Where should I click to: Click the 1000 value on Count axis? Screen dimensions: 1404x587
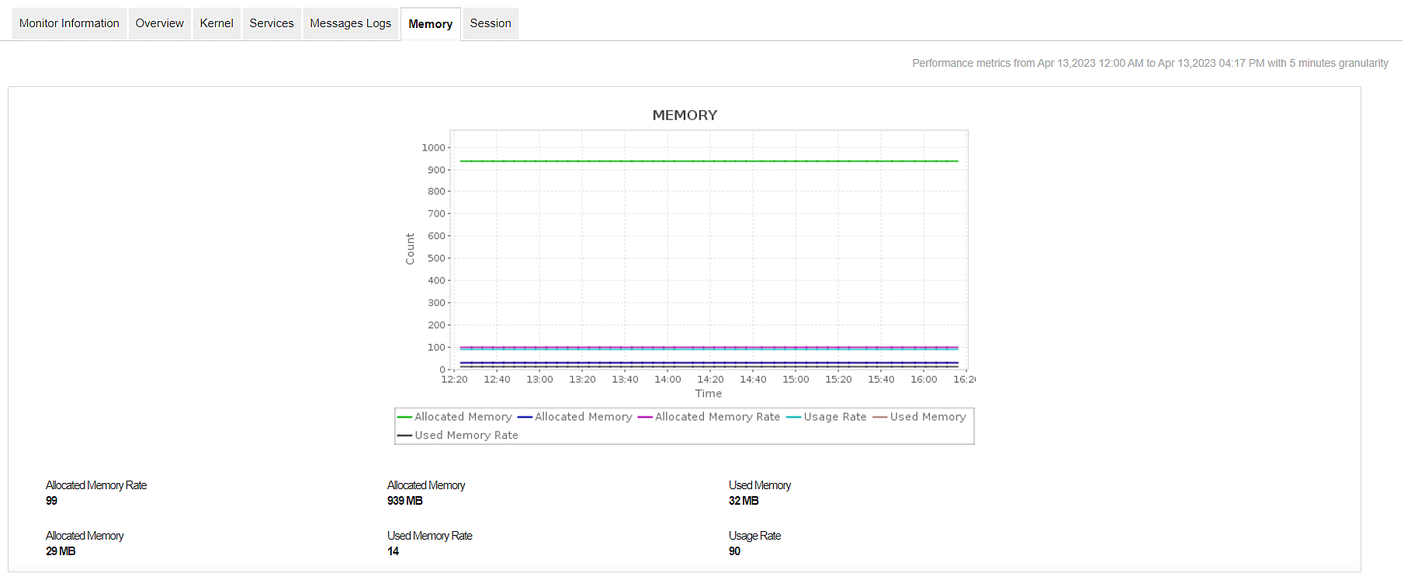433,148
